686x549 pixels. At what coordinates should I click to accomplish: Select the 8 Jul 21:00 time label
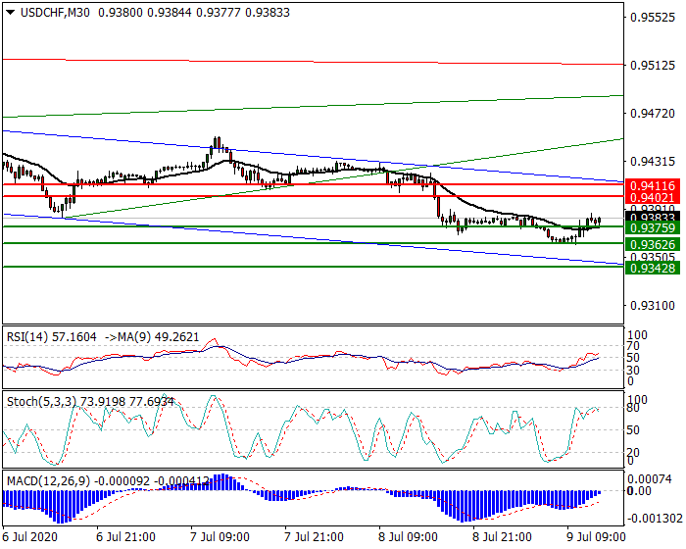502,537
